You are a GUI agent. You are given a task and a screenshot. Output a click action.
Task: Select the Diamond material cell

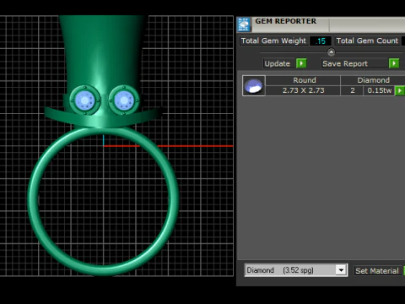pyautogui.click(x=373, y=80)
